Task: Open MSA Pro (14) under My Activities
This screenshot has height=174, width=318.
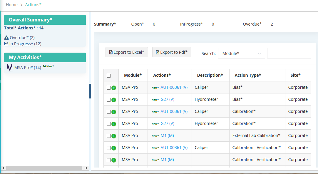Action: [x=28, y=68]
